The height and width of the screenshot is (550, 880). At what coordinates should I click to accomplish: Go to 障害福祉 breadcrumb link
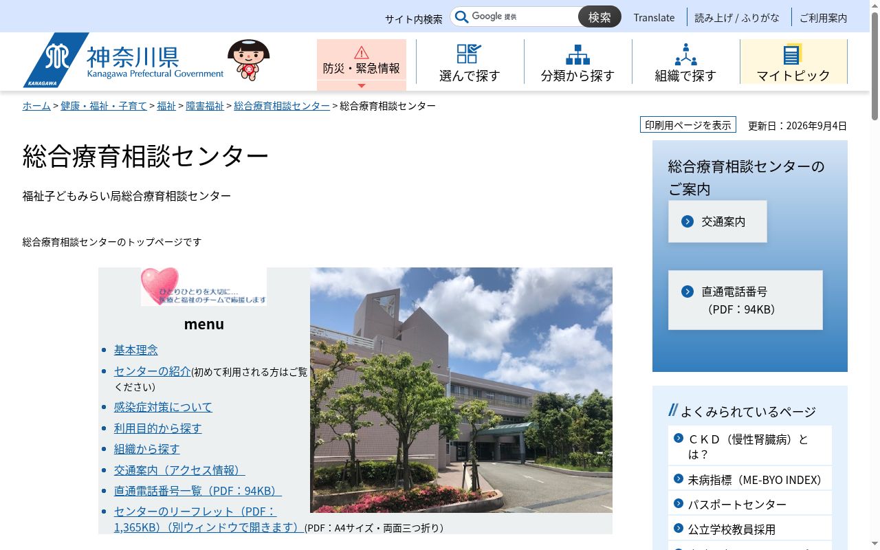click(205, 106)
